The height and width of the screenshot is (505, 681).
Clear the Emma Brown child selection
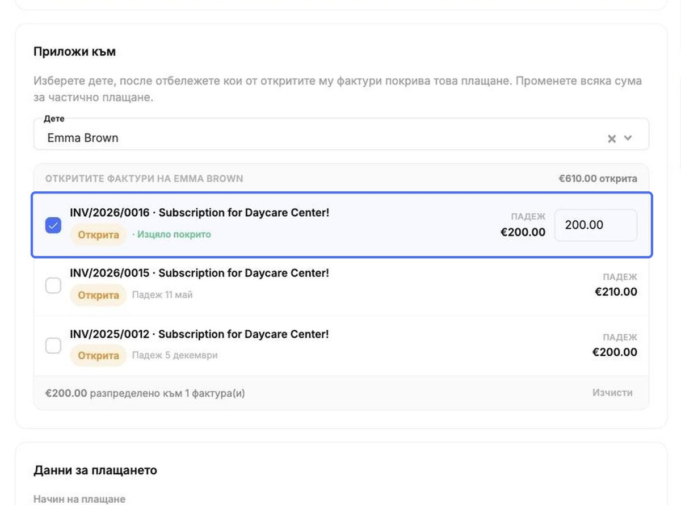pyautogui.click(x=611, y=138)
